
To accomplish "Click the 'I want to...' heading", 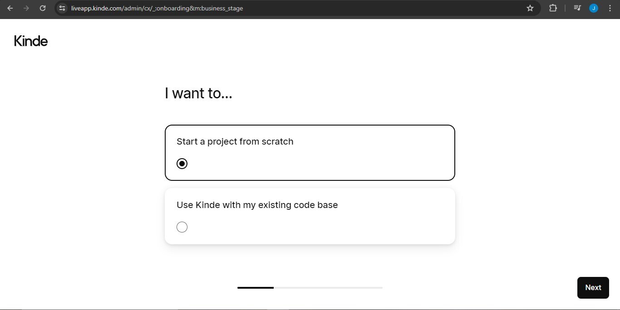I will (198, 93).
